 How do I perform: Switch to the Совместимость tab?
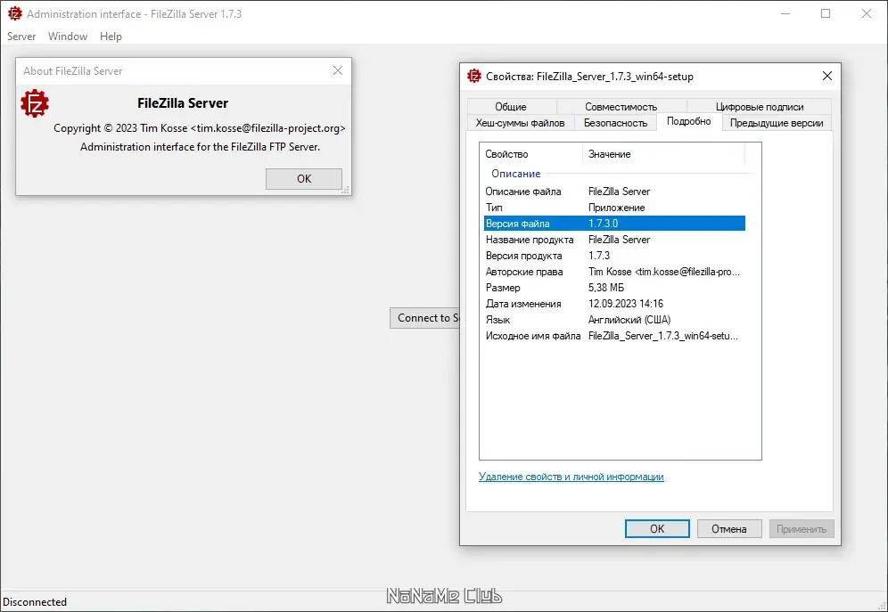621,106
